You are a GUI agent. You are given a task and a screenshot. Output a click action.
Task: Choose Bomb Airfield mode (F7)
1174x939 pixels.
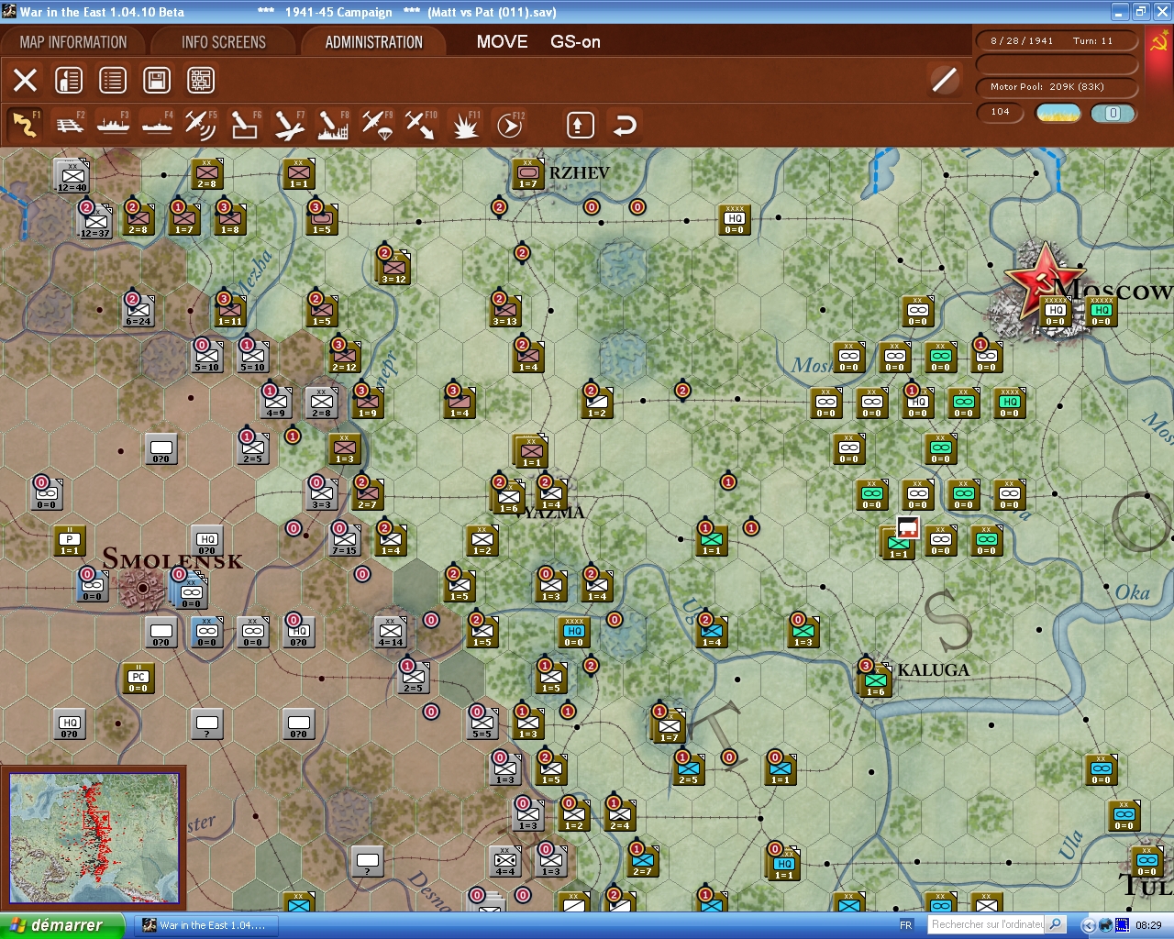click(289, 125)
